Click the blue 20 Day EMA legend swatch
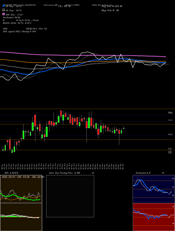Viewport: 175px width, 231px height. tap(3, 6)
